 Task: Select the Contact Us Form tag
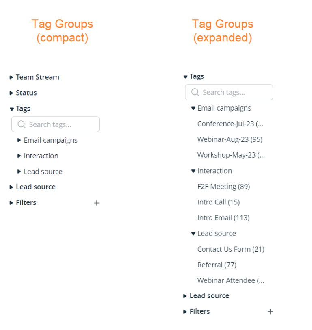tap(231, 249)
